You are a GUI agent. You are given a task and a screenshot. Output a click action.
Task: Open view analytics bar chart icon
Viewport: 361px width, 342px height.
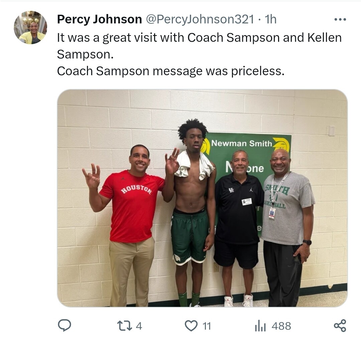(260, 326)
